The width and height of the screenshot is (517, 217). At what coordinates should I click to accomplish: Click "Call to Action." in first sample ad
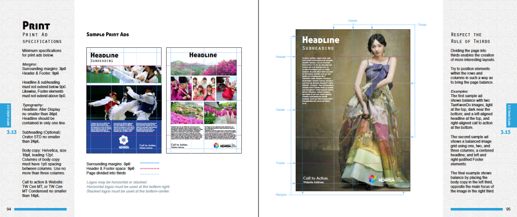(x=148, y=145)
